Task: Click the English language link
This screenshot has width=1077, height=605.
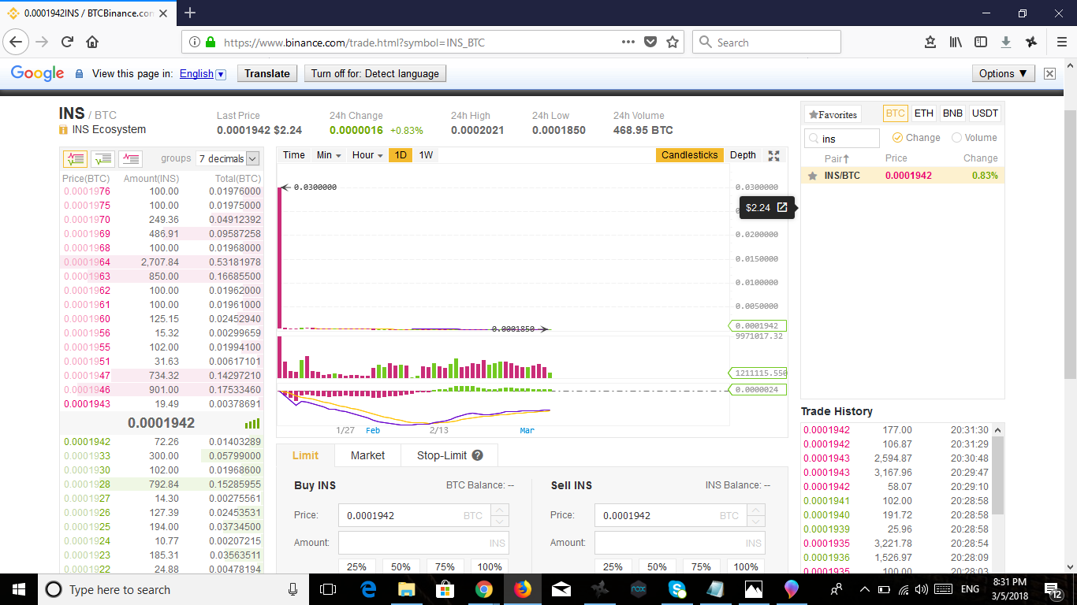Action: point(196,73)
